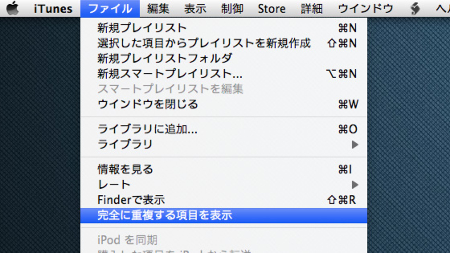The image size is (450, 253).
Task: Open the iTunes application menu
Action: (53, 8)
